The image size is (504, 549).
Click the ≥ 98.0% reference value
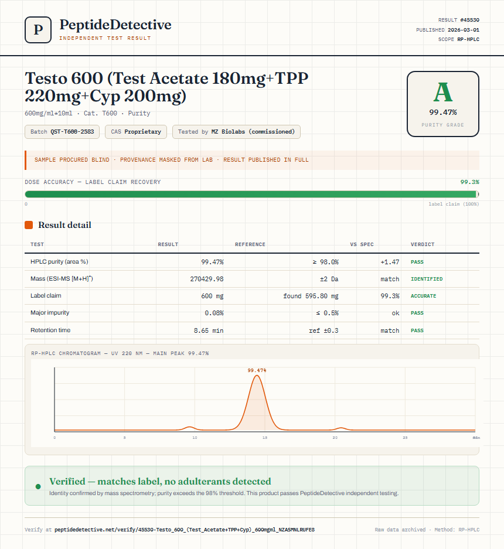pyautogui.click(x=325, y=262)
